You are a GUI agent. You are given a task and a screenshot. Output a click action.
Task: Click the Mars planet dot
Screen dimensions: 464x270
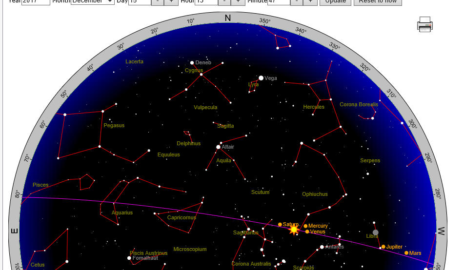(x=406, y=253)
